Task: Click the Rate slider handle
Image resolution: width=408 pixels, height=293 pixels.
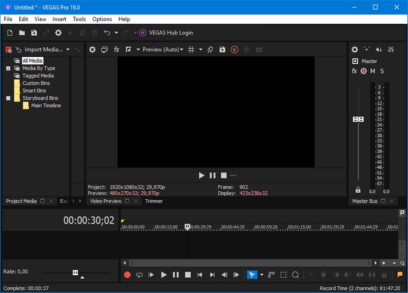Action: coord(75,272)
